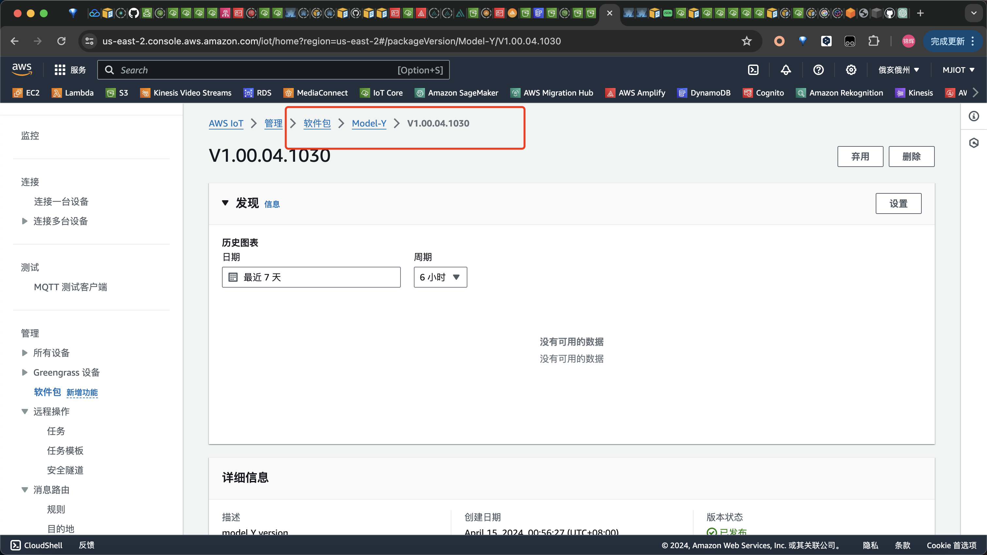Open the help question mark menu
This screenshot has width=987, height=555.
pyautogui.click(x=818, y=70)
